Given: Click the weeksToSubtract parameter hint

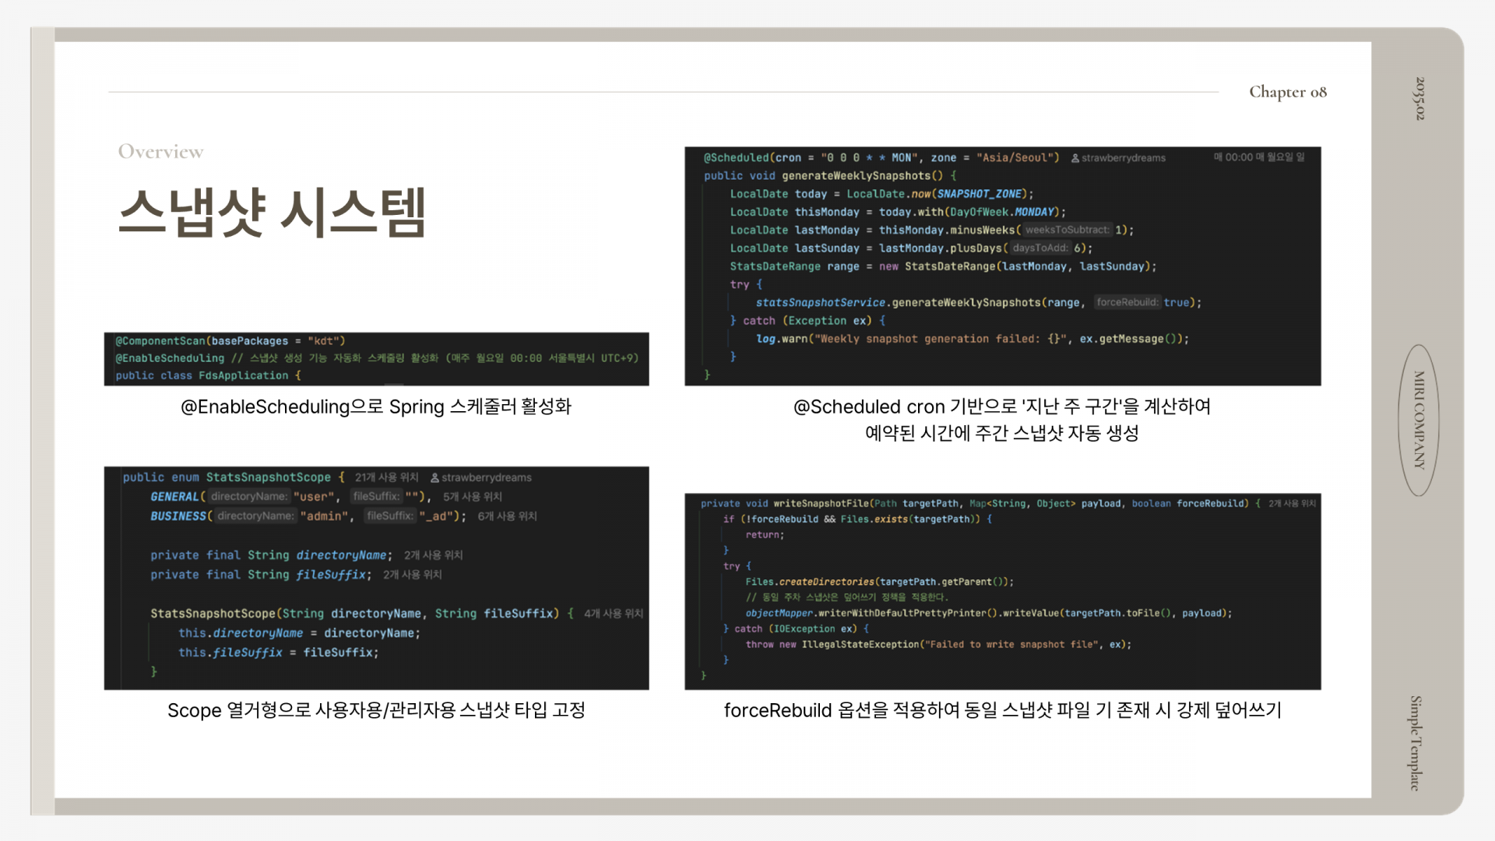Looking at the screenshot, I should 1067,230.
